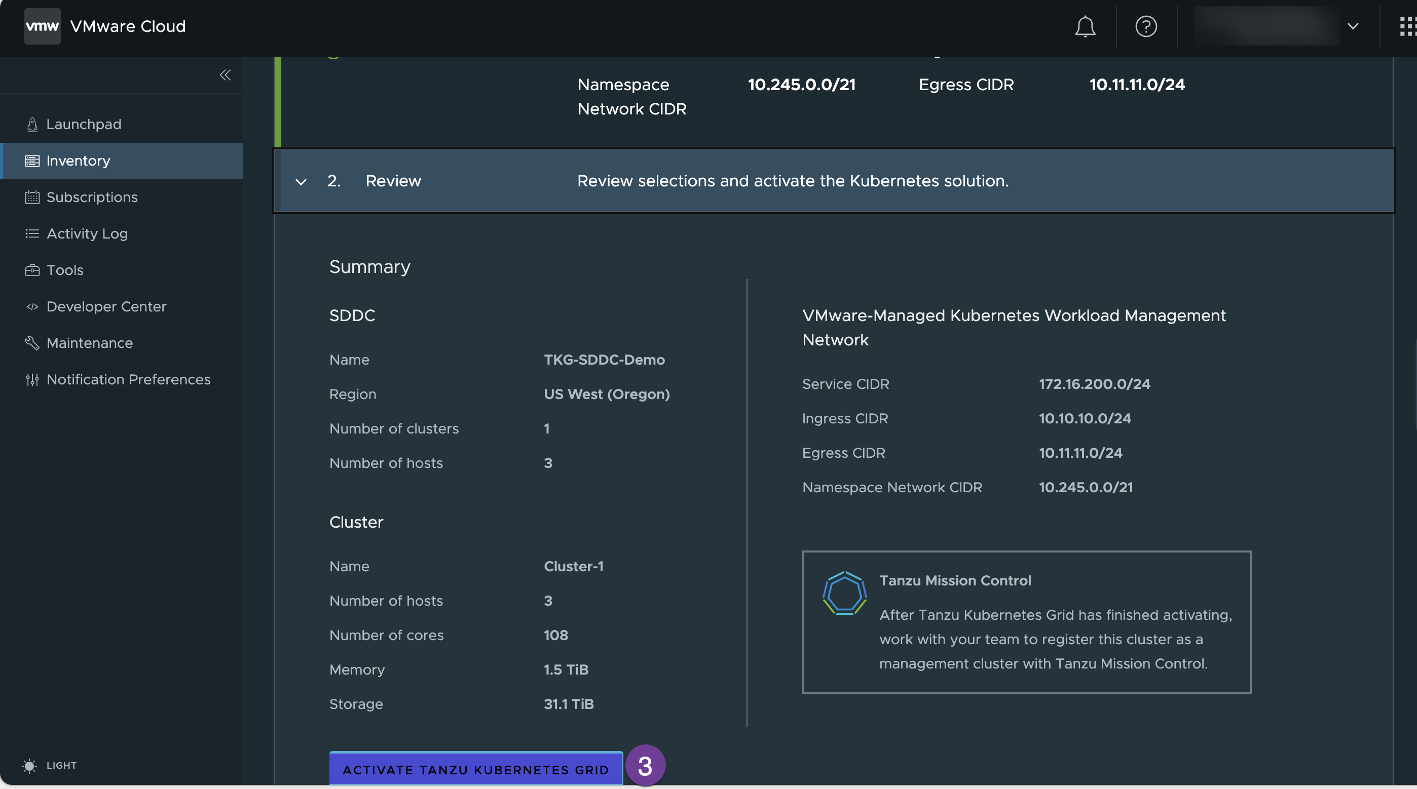
Task: Select Service CIDR value 172.16.200.0/24
Action: (x=1094, y=384)
